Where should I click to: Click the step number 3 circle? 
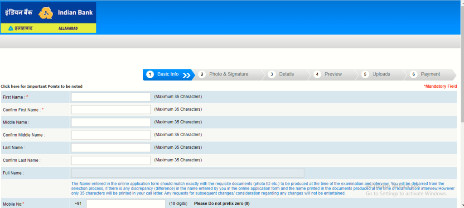point(272,75)
